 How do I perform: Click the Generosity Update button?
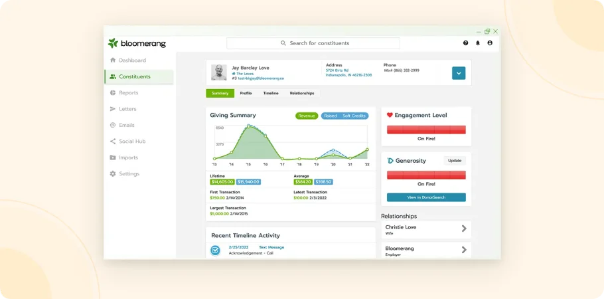[x=455, y=161]
